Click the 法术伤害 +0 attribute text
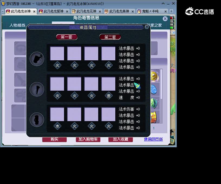The image size is (221, 184). (x=129, y=109)
